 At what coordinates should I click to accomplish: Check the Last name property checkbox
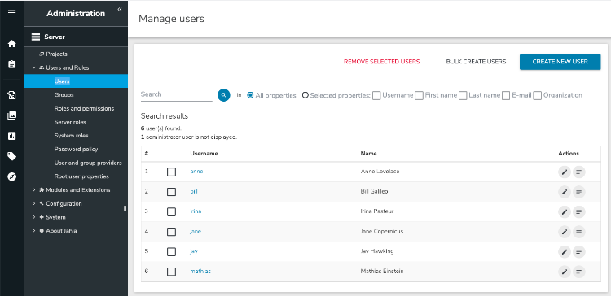[463, 95]
